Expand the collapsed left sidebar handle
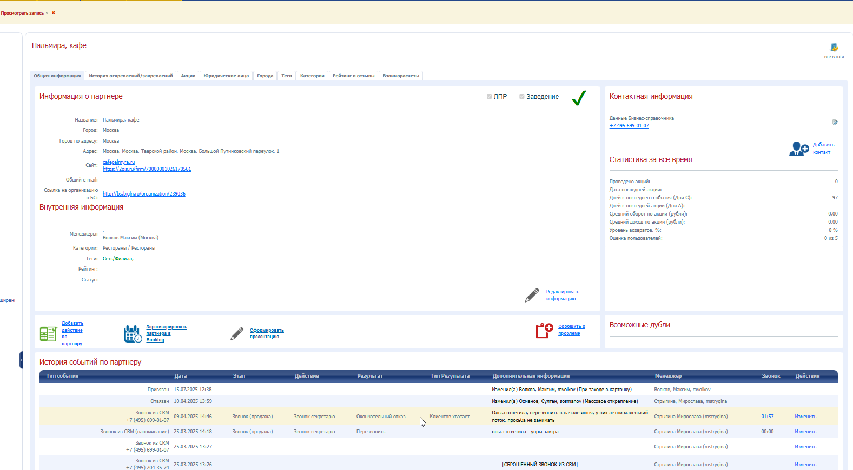 click(x=21, y=360)
